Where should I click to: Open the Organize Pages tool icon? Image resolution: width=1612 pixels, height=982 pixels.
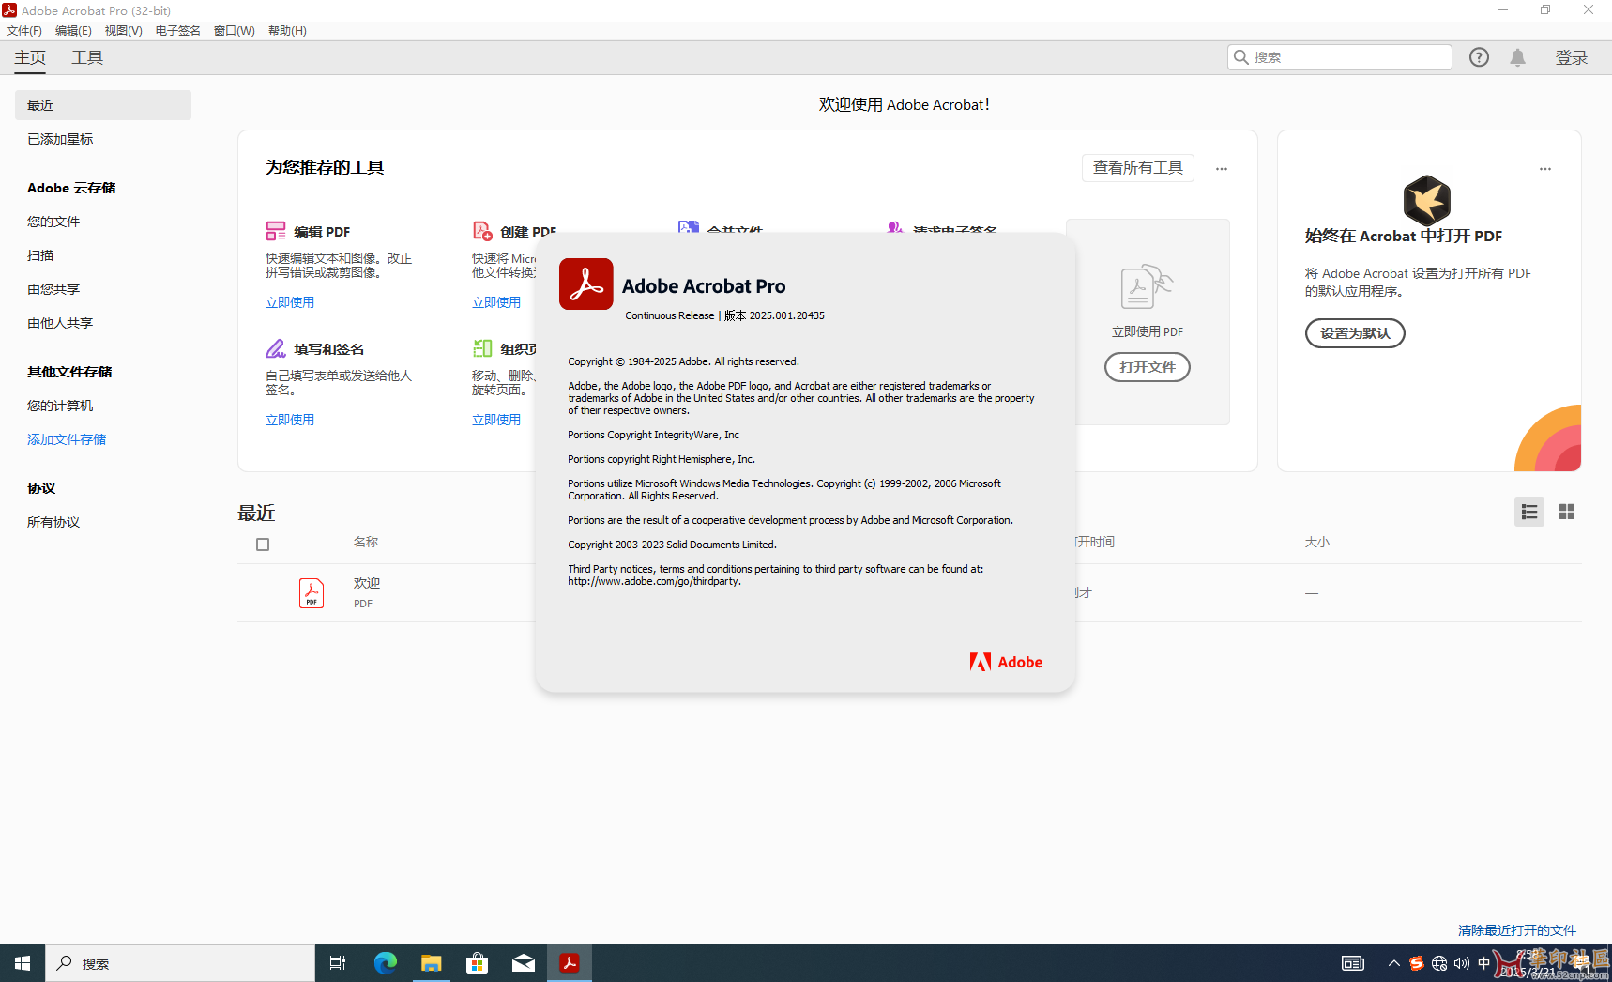coord(482,348)
